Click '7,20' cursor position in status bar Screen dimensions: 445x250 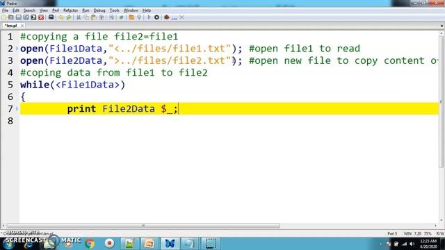417,233
